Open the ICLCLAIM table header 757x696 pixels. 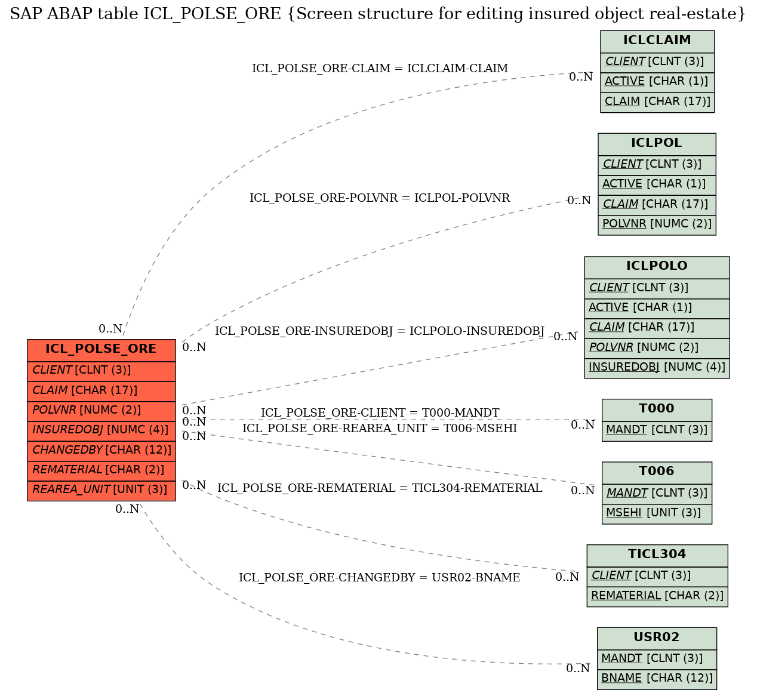click(657, 41)
